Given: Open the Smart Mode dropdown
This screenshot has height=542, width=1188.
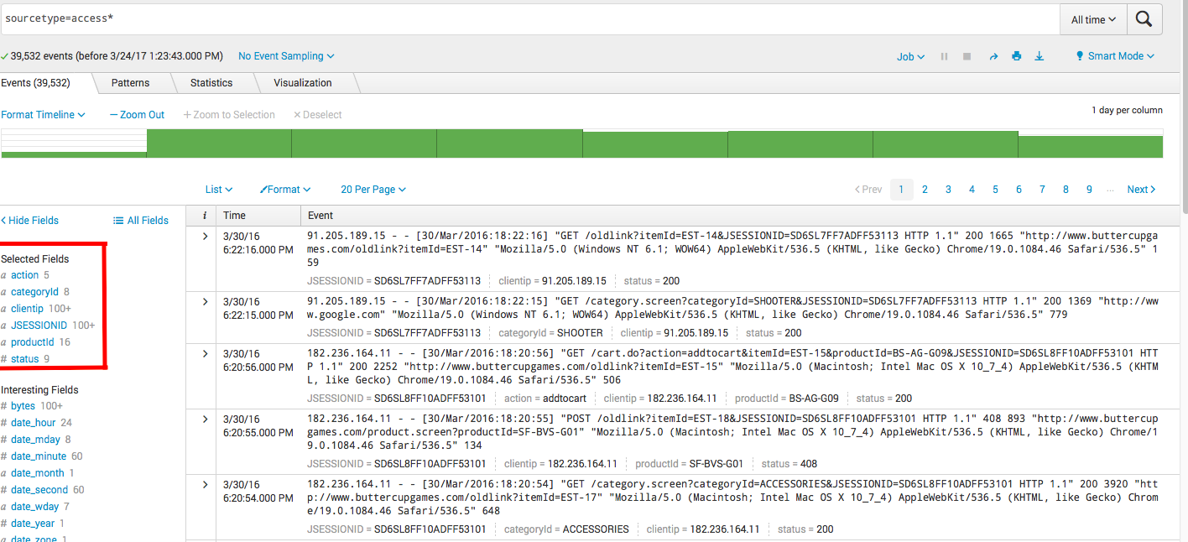Looking at the screenshot, I should coord(1115,56).
